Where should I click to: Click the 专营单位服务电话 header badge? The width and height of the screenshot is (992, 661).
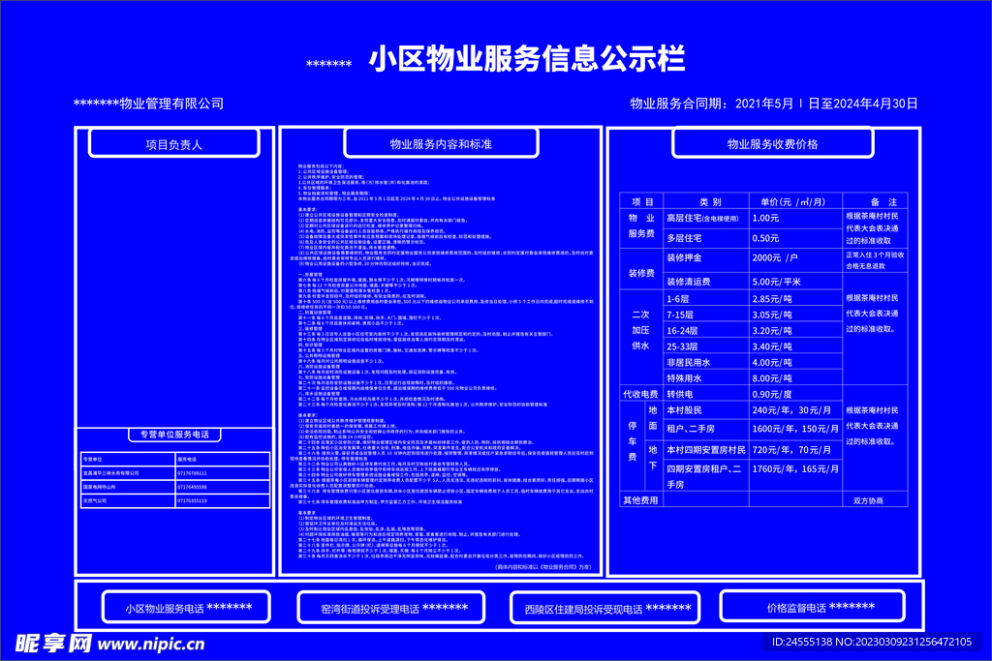[176, 433]
